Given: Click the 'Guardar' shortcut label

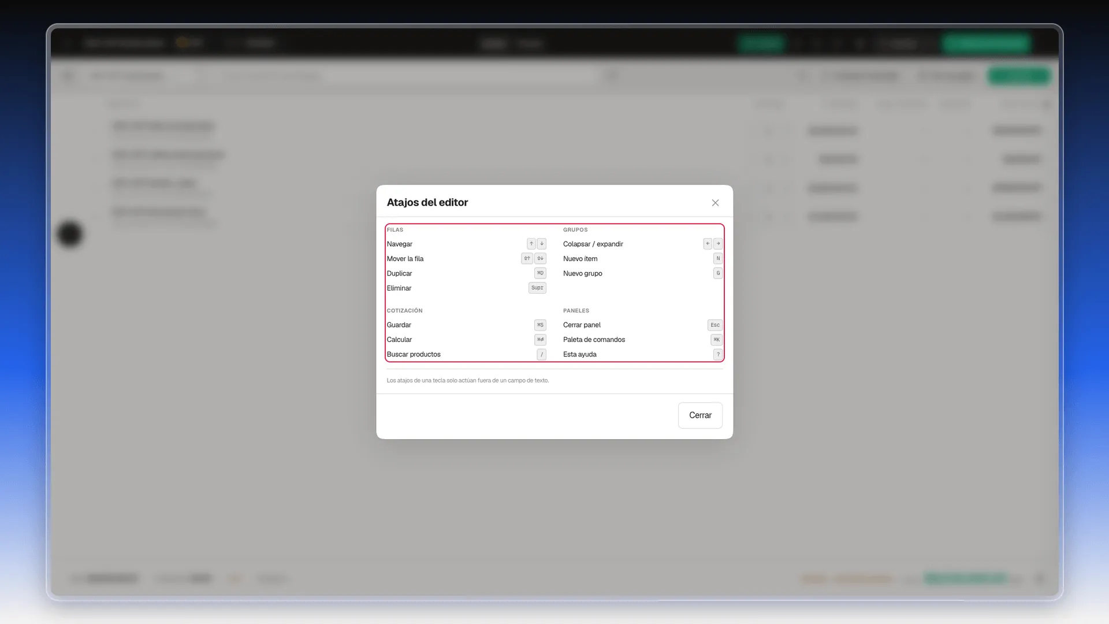Looking at the screenshot, I should (399, 325).
